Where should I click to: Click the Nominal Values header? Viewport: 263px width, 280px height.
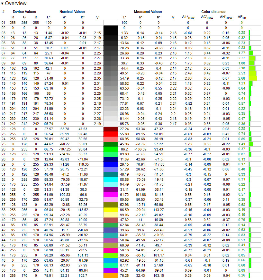tap(72, 12)
